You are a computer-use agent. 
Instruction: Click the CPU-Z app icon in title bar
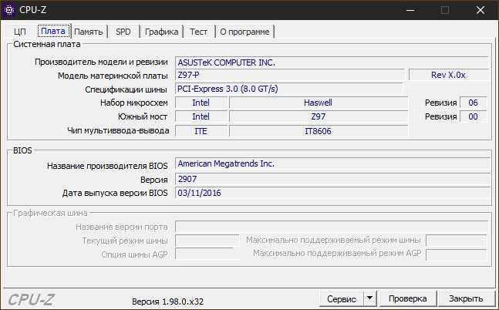(x=9, y=10)
